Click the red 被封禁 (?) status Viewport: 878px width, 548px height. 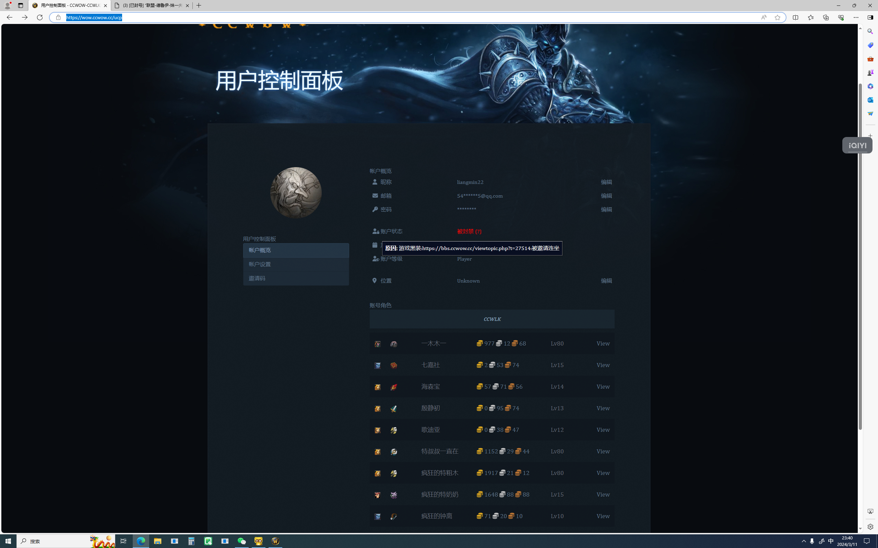[469, 231]
